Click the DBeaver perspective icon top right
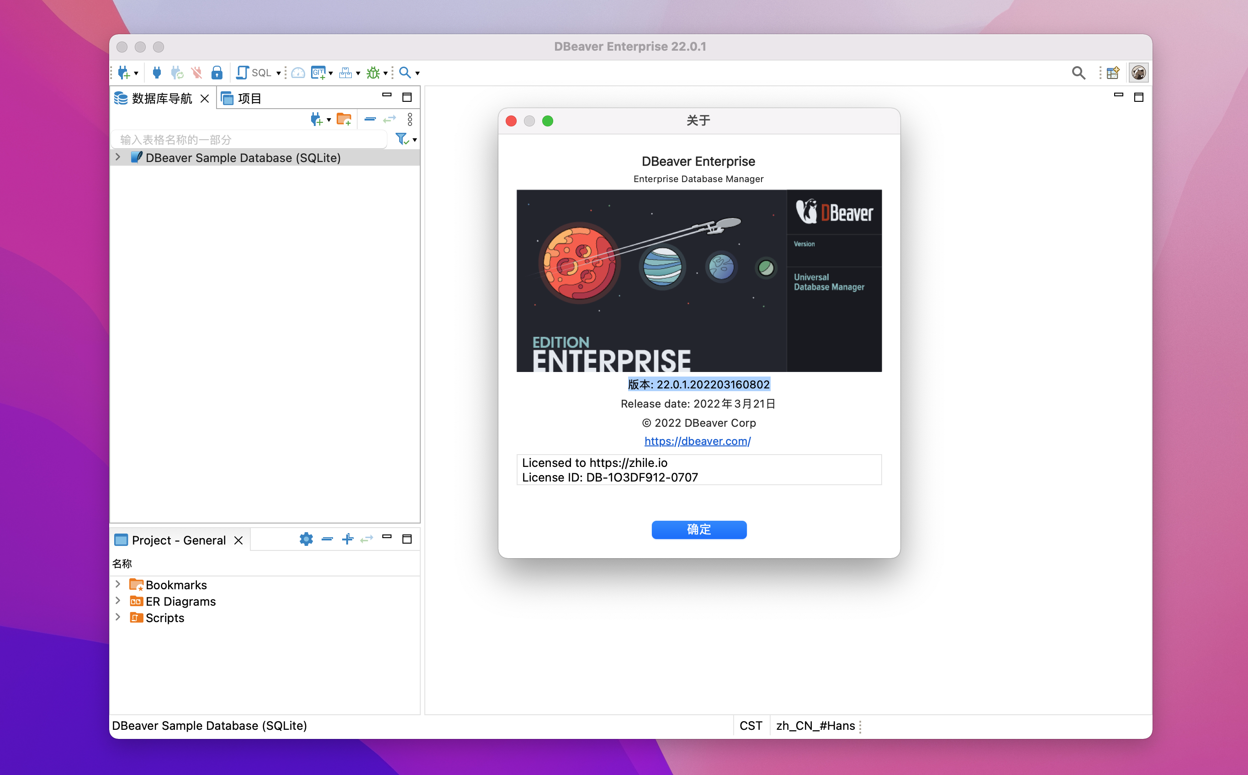 click(1138, 73)
